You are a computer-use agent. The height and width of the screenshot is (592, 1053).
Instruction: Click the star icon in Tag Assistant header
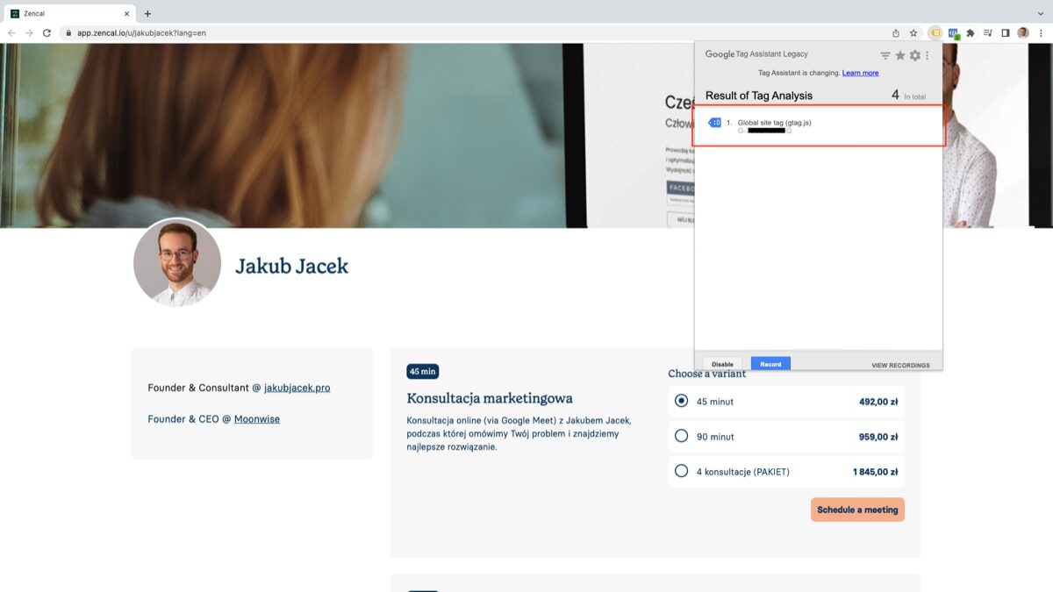pyautogui.click(x=899, y=55)
